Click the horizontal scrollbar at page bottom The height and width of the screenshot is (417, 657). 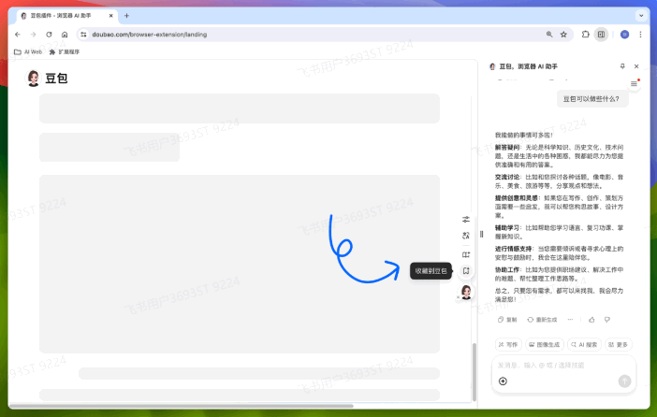181,405
